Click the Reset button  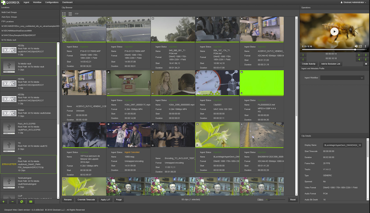point(293,200)
